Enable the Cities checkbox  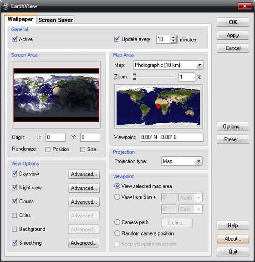(x=15, y=215)
